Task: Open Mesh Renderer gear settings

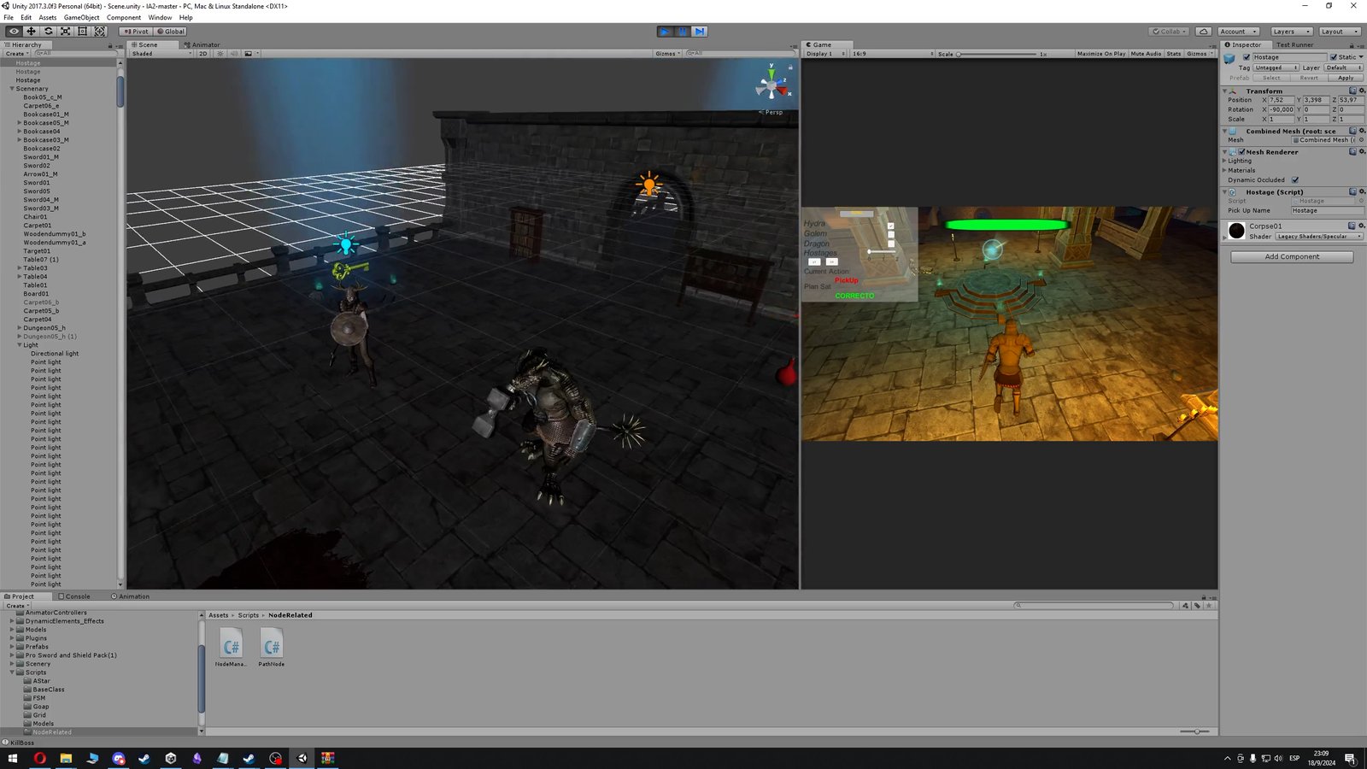Action: coord(1362,151)
